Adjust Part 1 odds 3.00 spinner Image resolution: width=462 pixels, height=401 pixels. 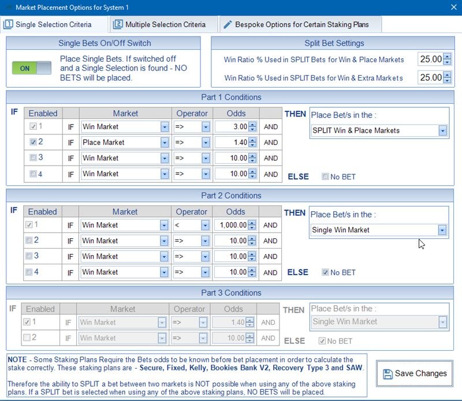click(252, 127)
